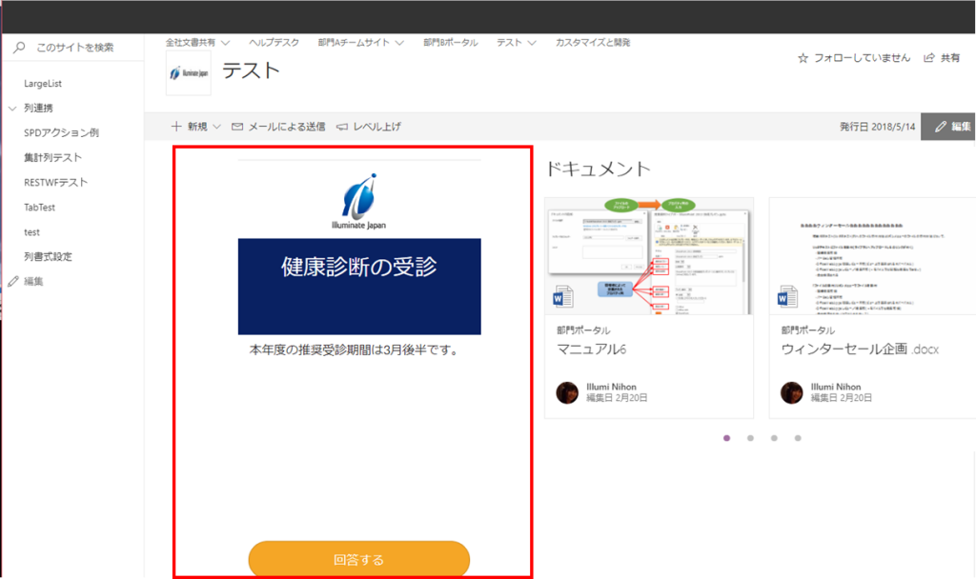
Task: Click the 回答する orange button
Action: pos(359,560)
